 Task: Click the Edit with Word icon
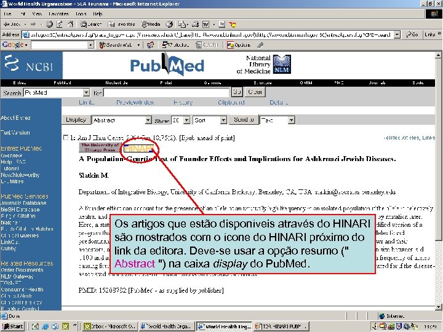click(x=206, y=24)
